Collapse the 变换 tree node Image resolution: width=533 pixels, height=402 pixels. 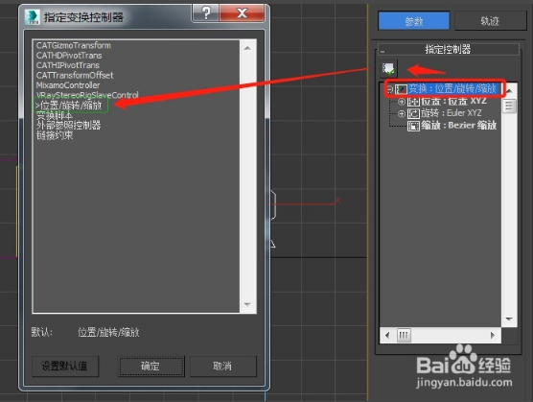[390, 89]
